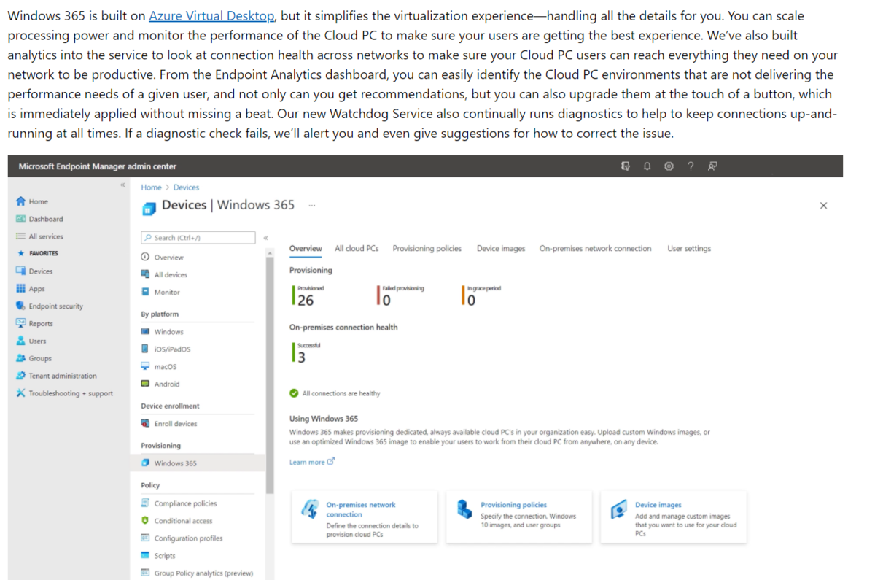Viewport: 875px width, 580px height.
Task: Click the In grace period count 0
Action: click(x=471, y=300)
